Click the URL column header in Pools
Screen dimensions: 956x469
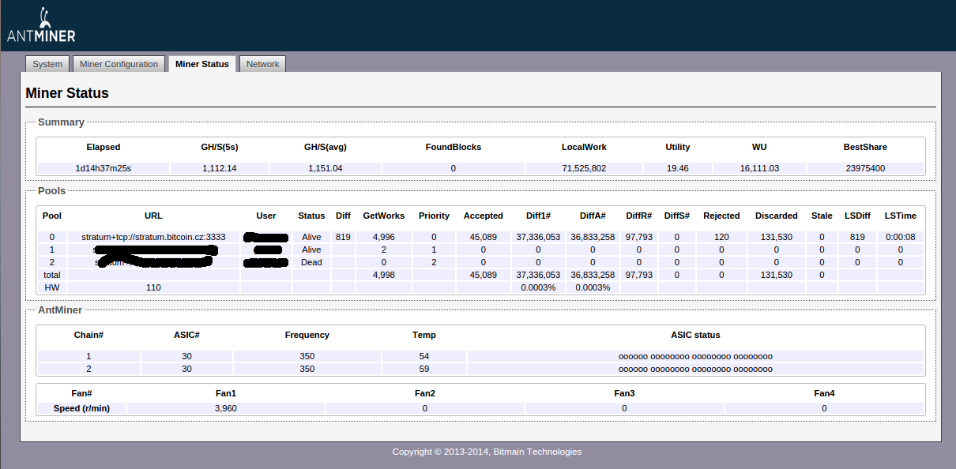tap(153, 216)
